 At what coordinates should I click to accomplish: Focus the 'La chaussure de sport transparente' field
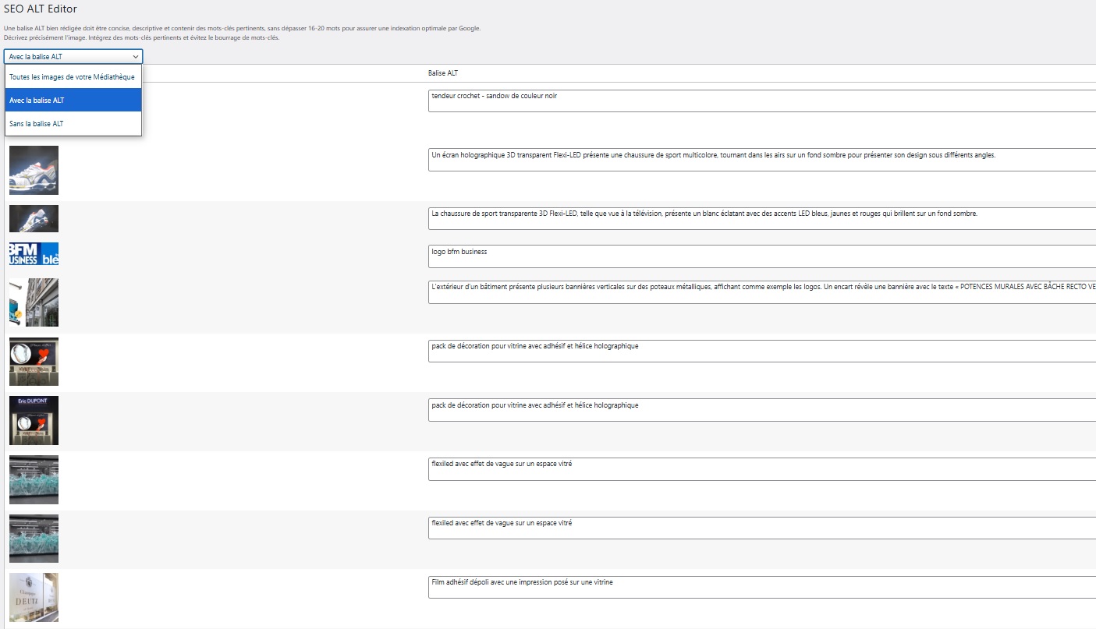pyautogui.click(x=761, y=218)
